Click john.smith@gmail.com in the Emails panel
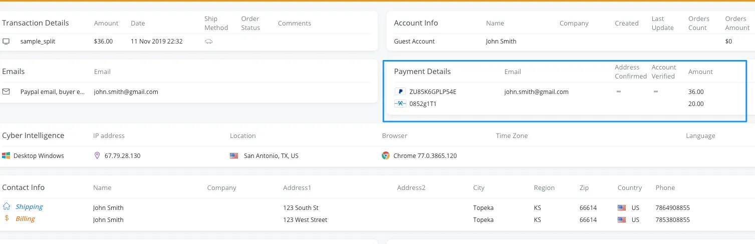The image size is (755, 244). click(x=126, y=92)
